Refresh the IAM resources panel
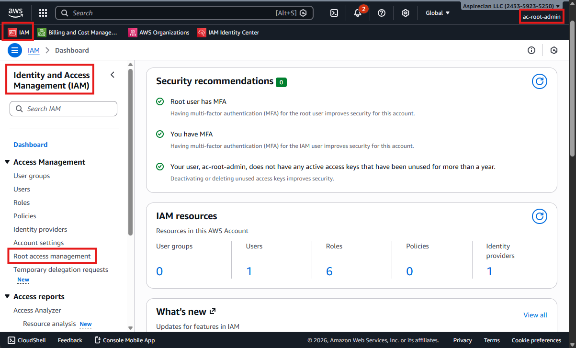This screenshot has height=348, width=576. (x=540, y=216)
